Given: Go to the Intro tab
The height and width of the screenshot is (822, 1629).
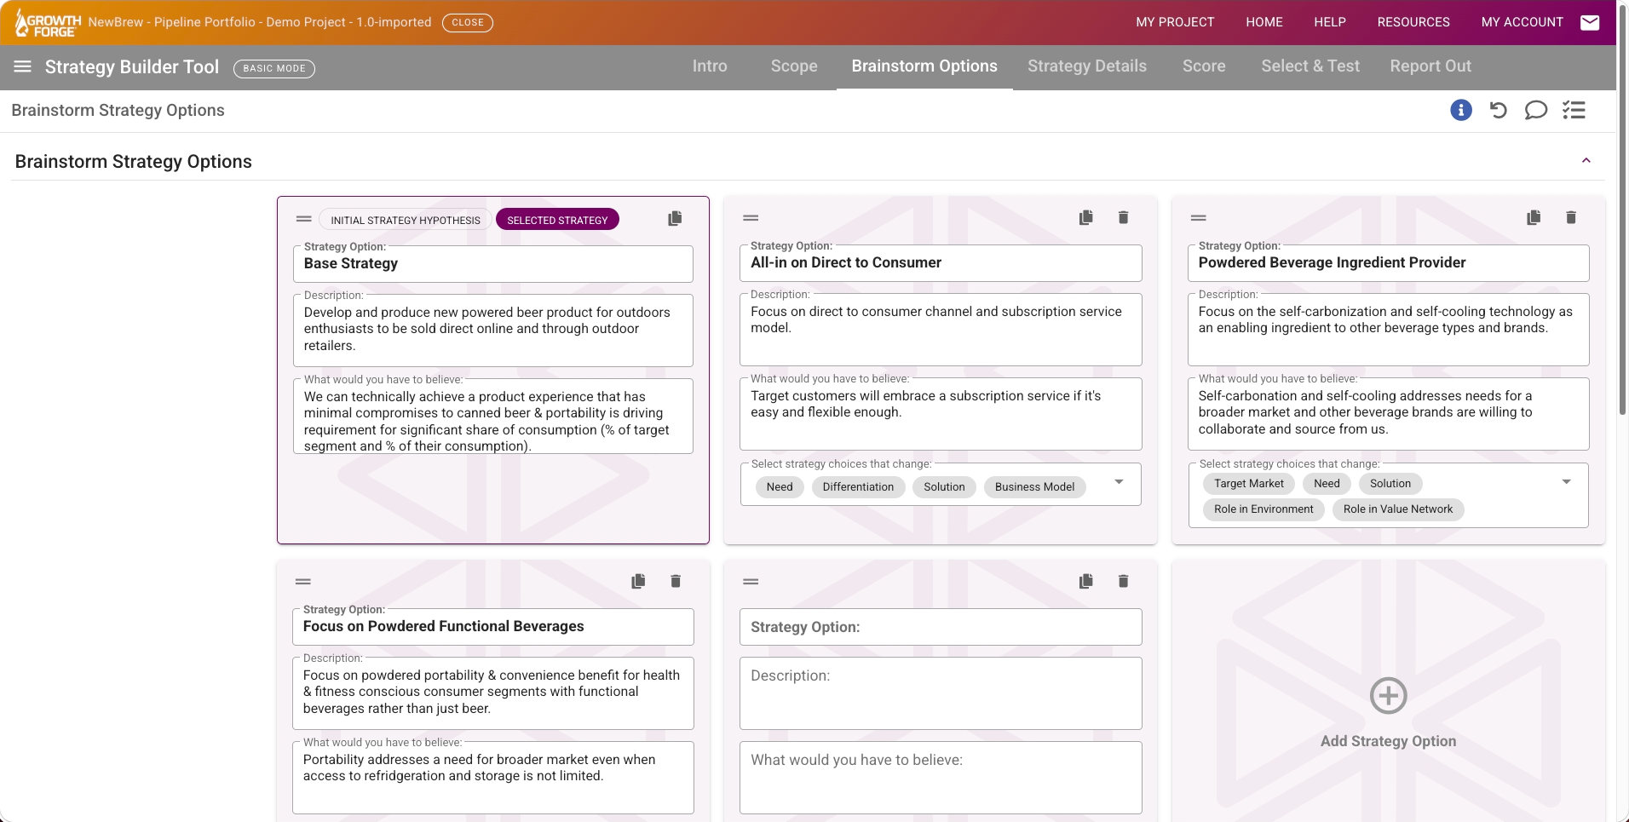Looking at the screenshot, I should coord(710,66).
